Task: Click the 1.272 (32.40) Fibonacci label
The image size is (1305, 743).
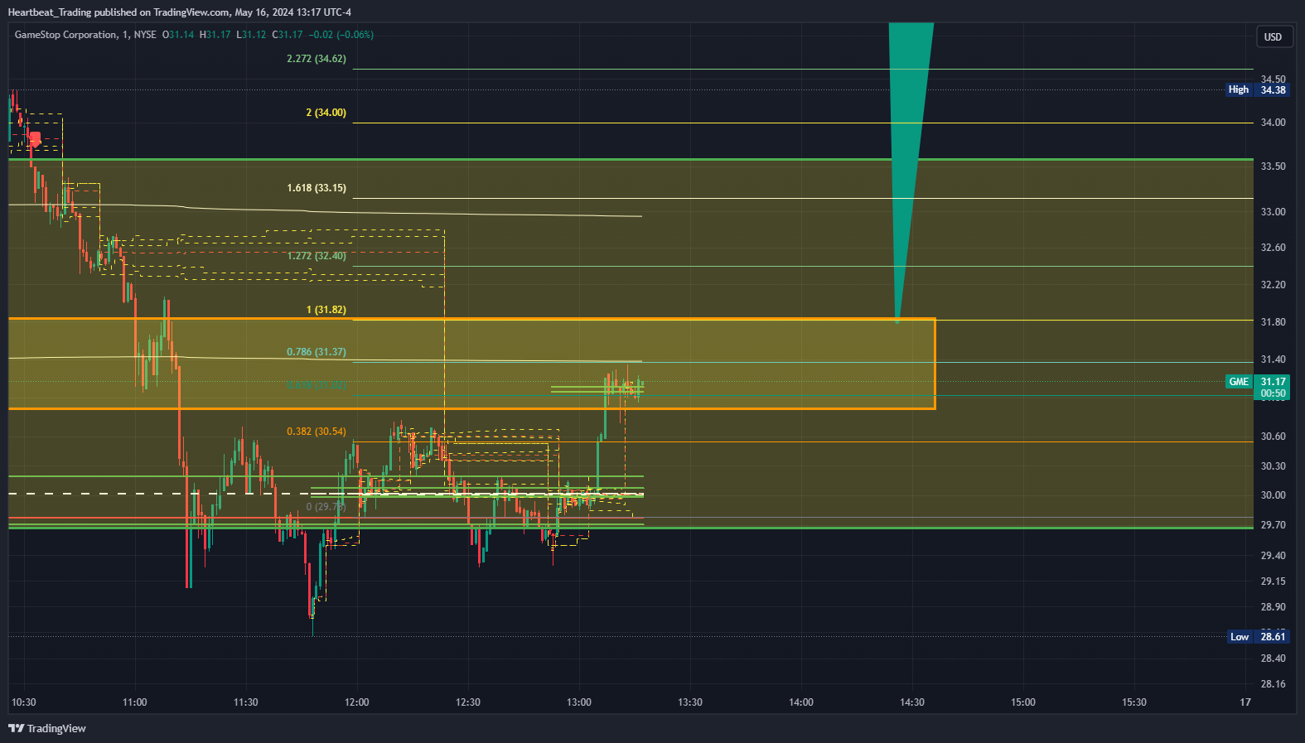Action: point(317,256)
